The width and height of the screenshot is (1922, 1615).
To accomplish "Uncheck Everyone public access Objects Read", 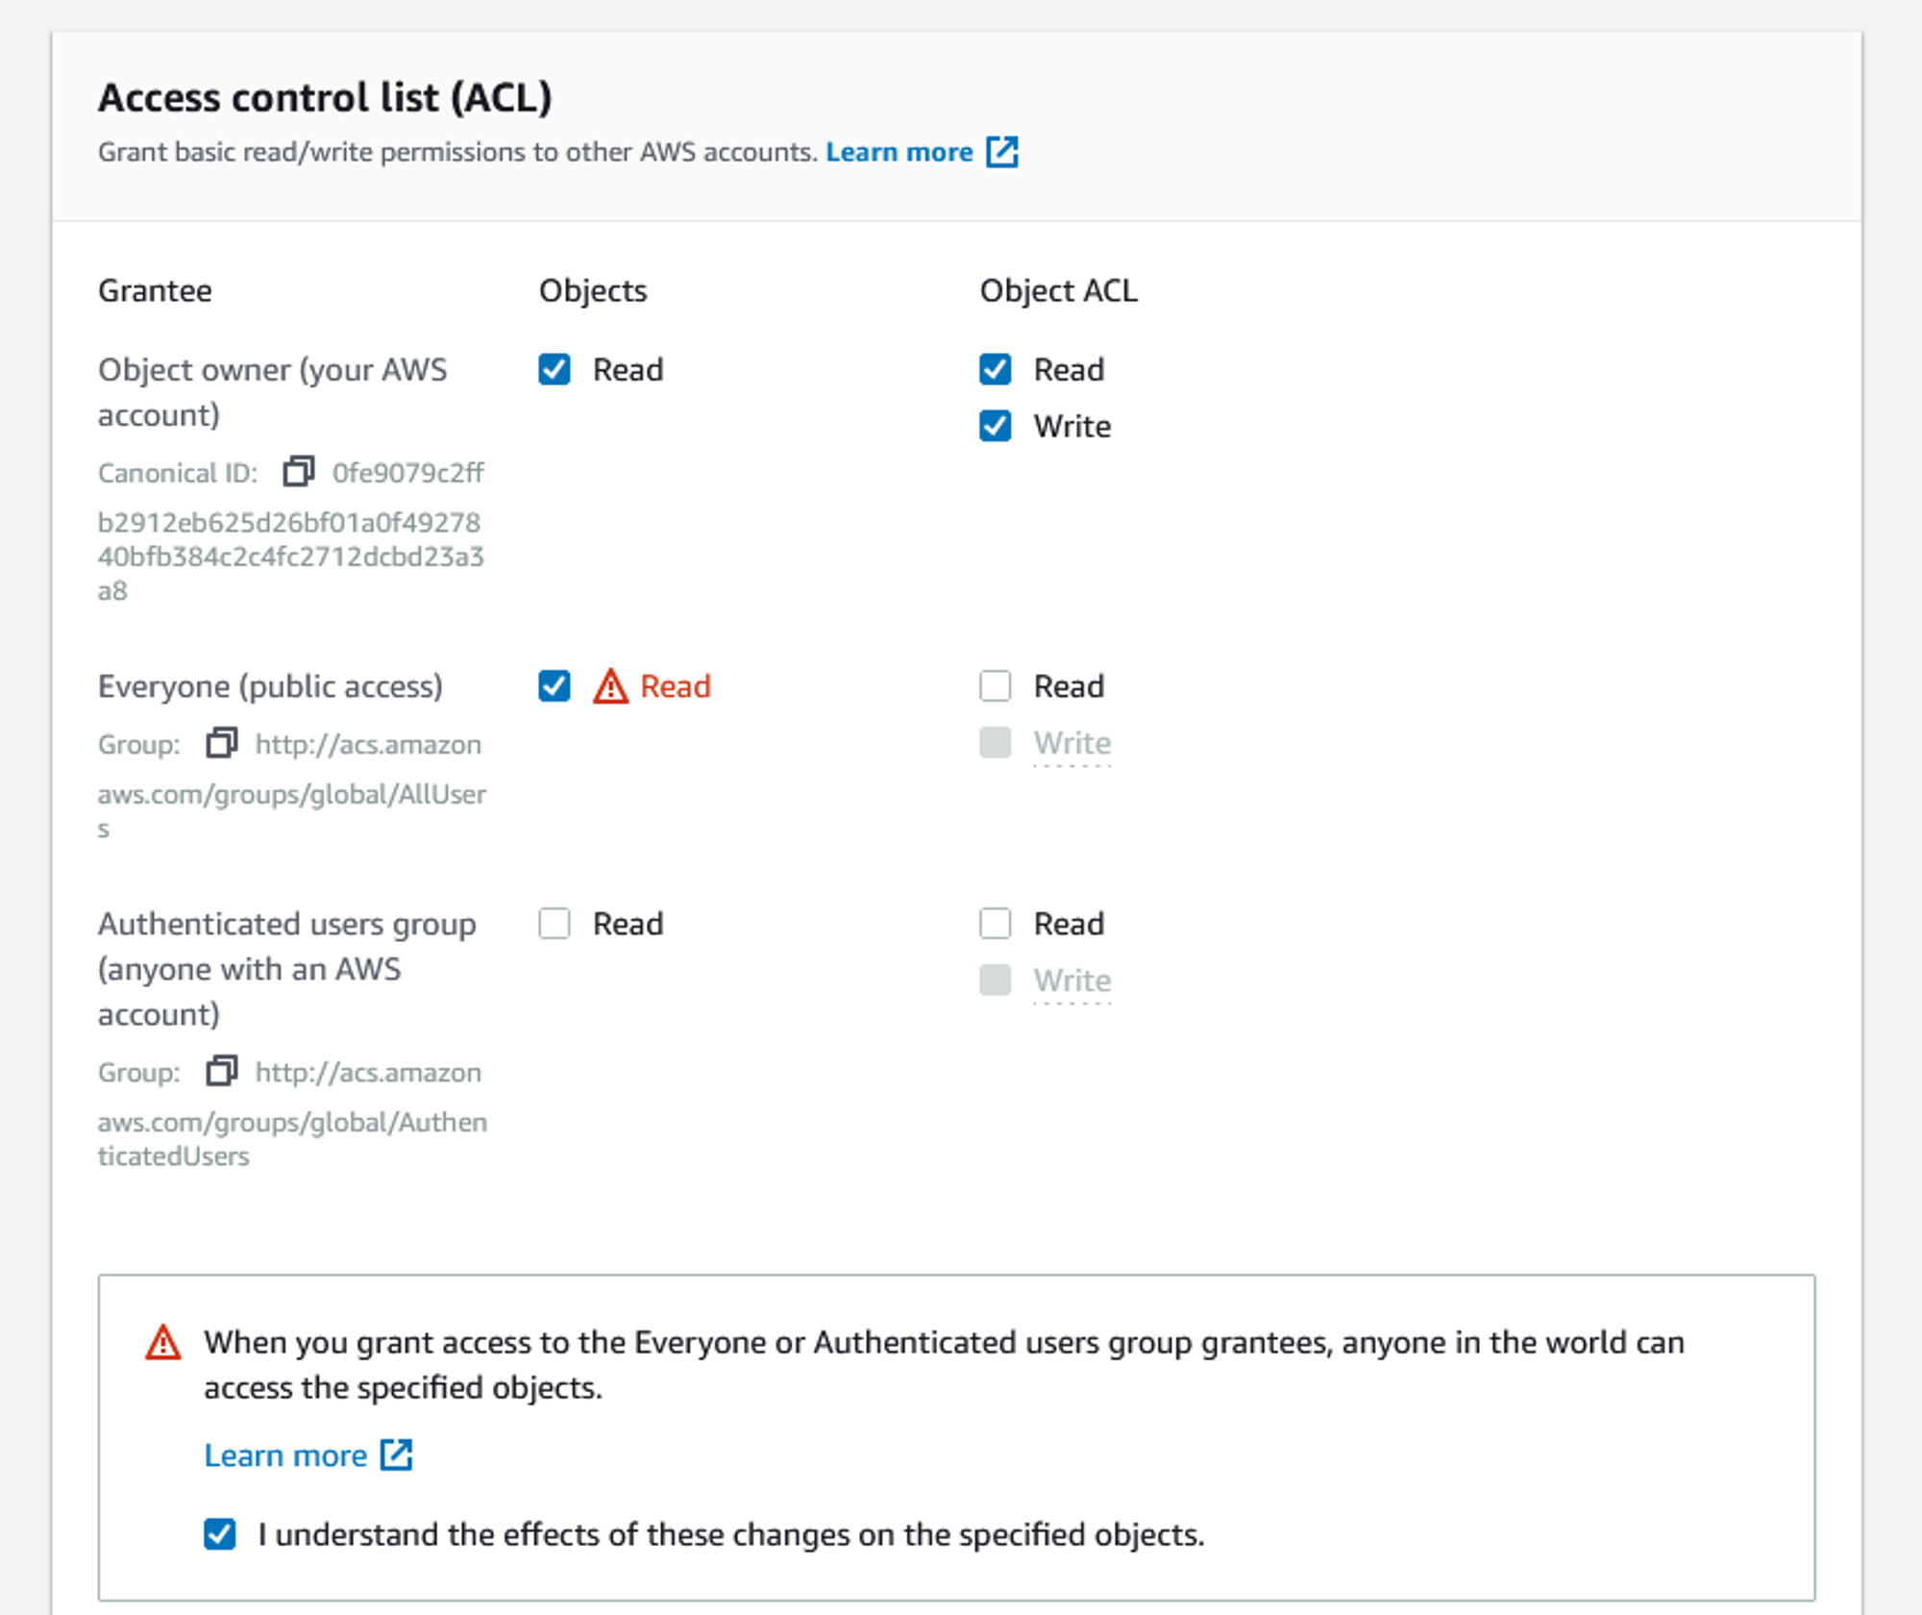I will click(x=554, y=686).
